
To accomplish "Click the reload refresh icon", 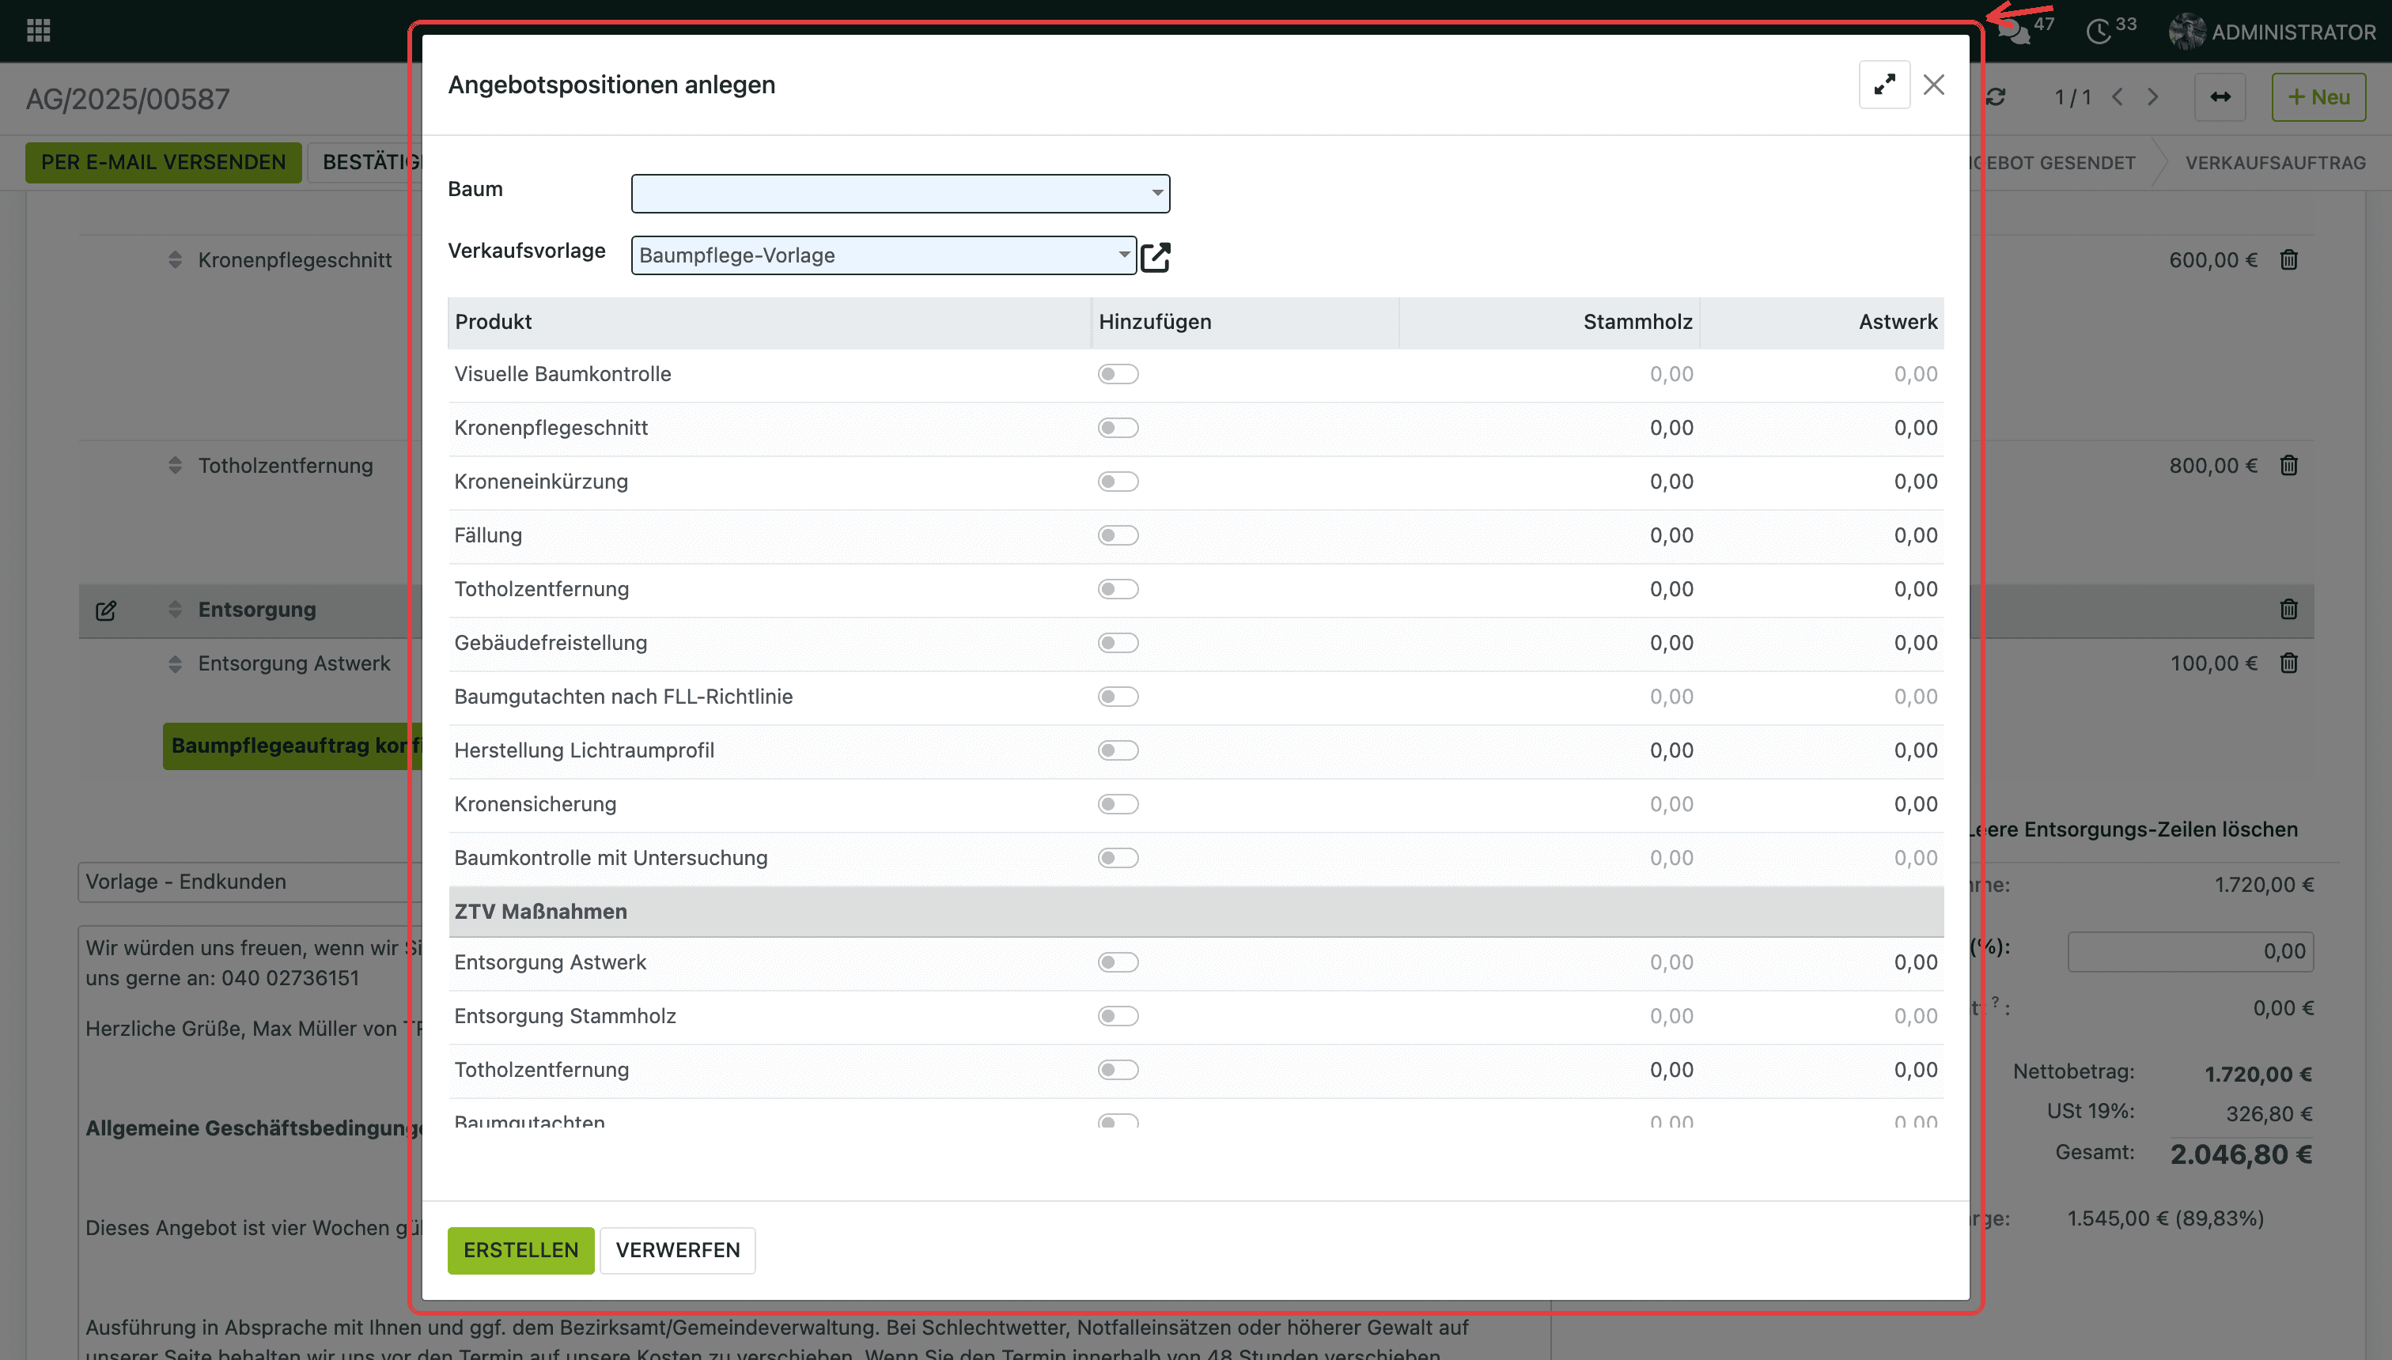I will point(1996,97).
